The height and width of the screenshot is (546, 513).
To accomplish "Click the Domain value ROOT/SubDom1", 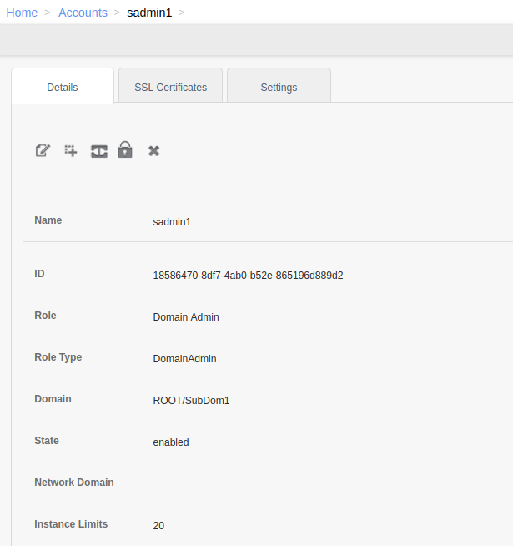I will click(x=191, y=401).
